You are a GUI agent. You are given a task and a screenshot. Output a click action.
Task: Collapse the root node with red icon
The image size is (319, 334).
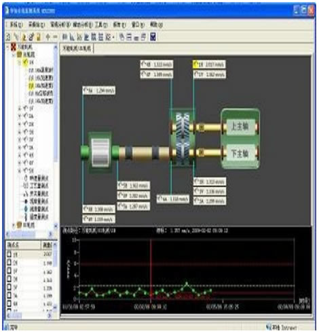coord(7,47)
